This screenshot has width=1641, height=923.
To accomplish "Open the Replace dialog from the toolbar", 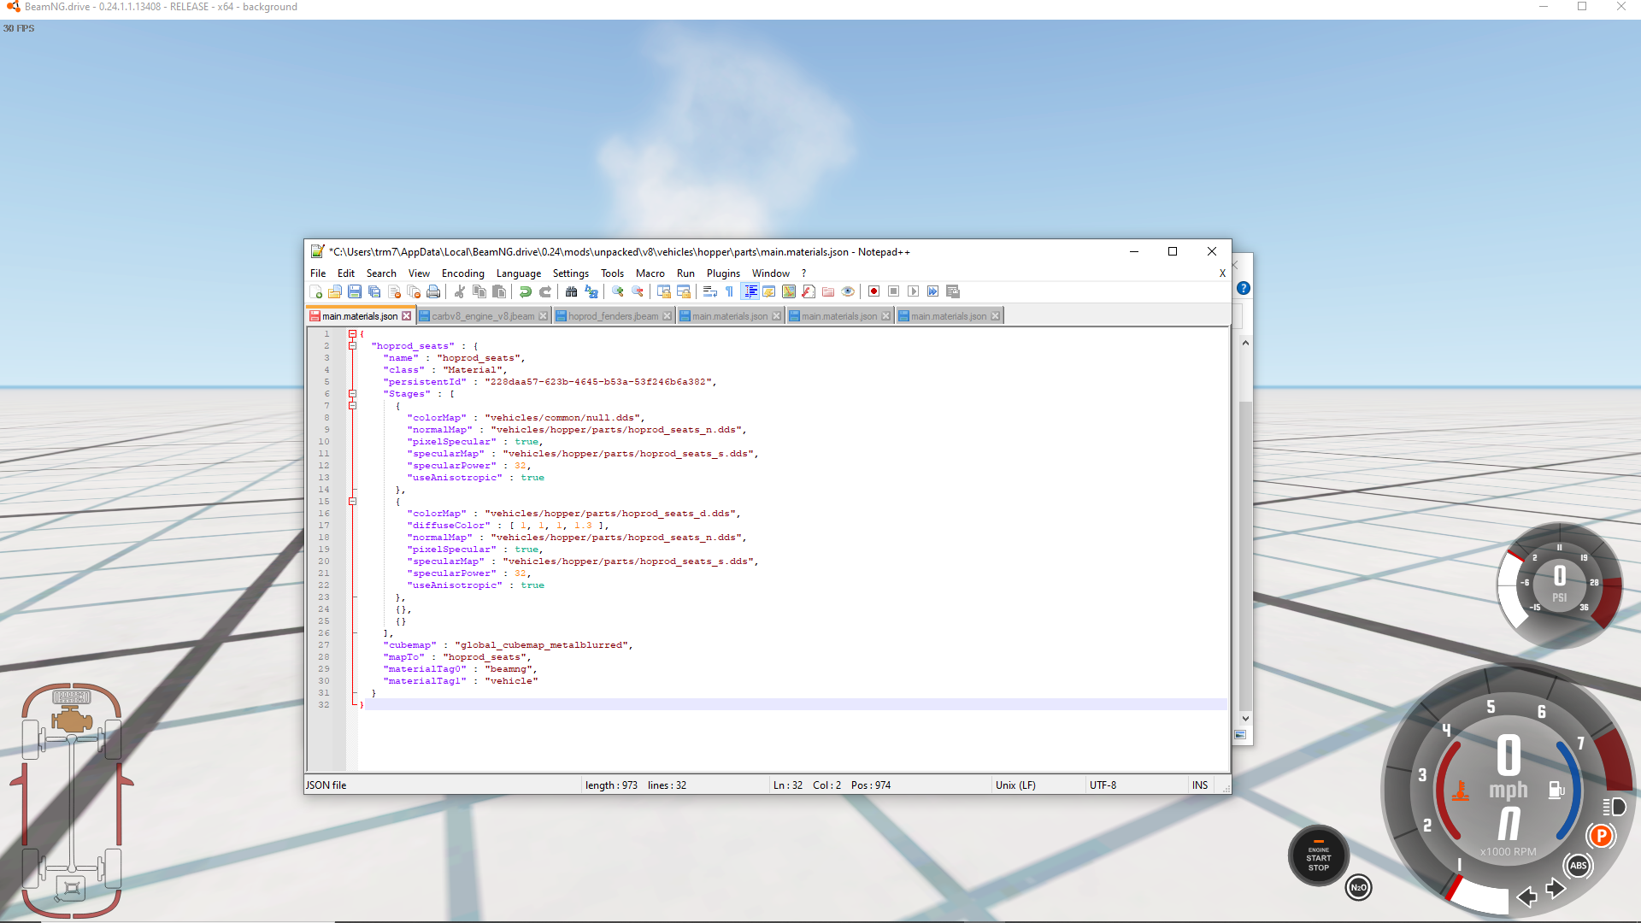I will tap(591, 291).
